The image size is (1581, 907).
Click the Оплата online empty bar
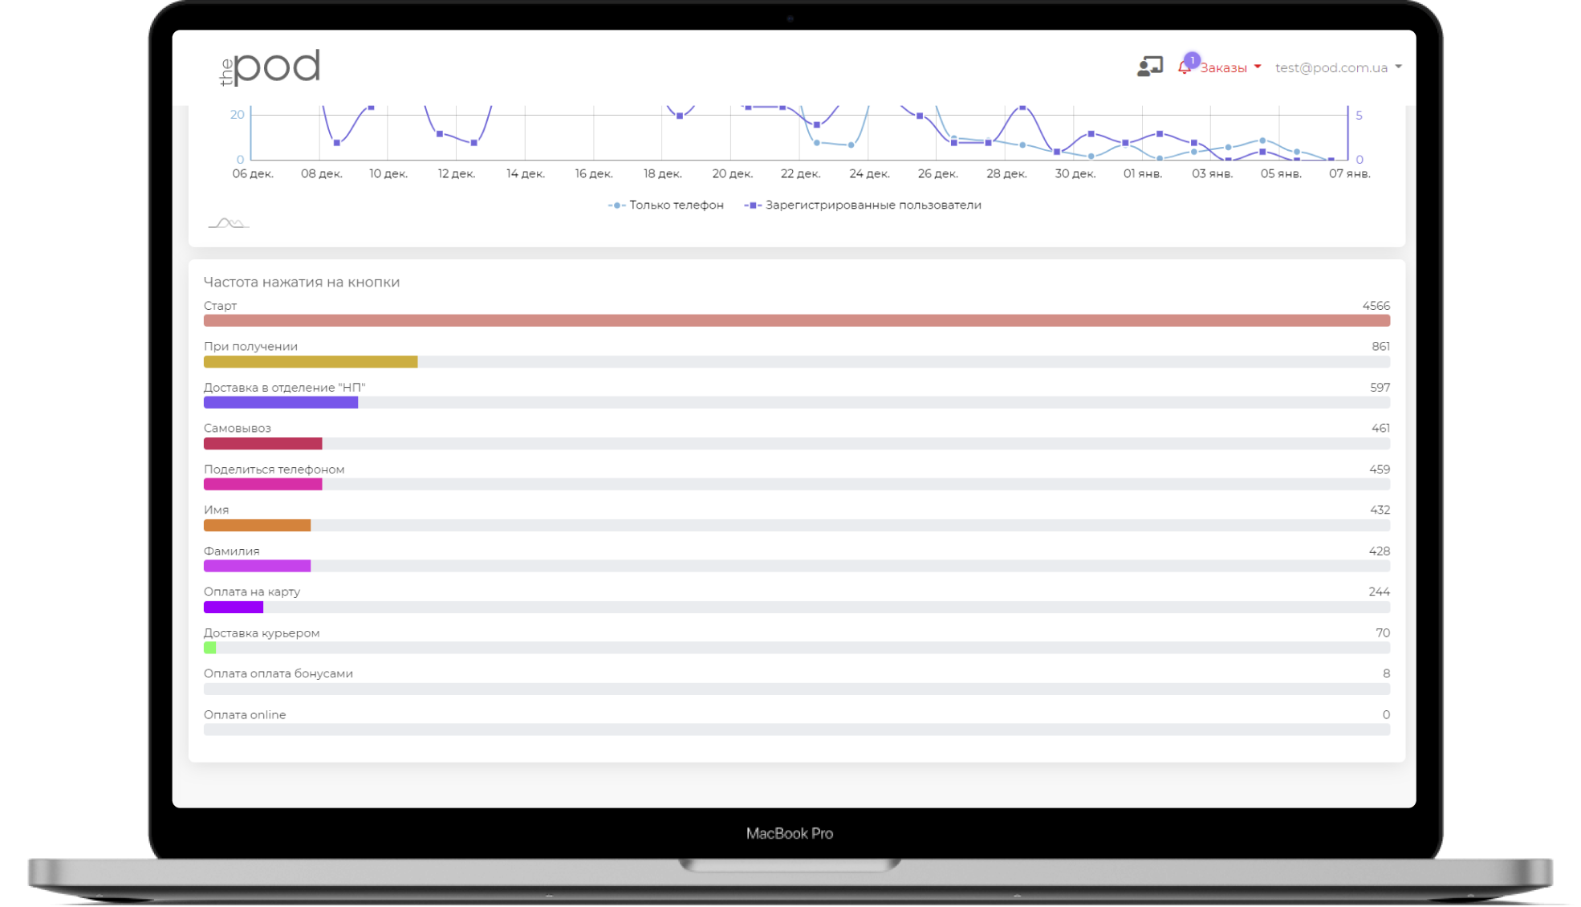[x=796, y=730]
